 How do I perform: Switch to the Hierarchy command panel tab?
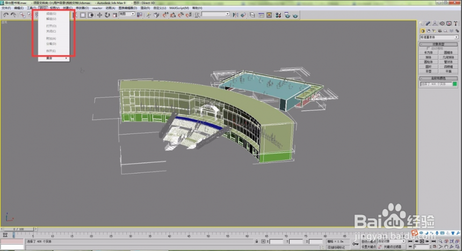tap(435, 24)
